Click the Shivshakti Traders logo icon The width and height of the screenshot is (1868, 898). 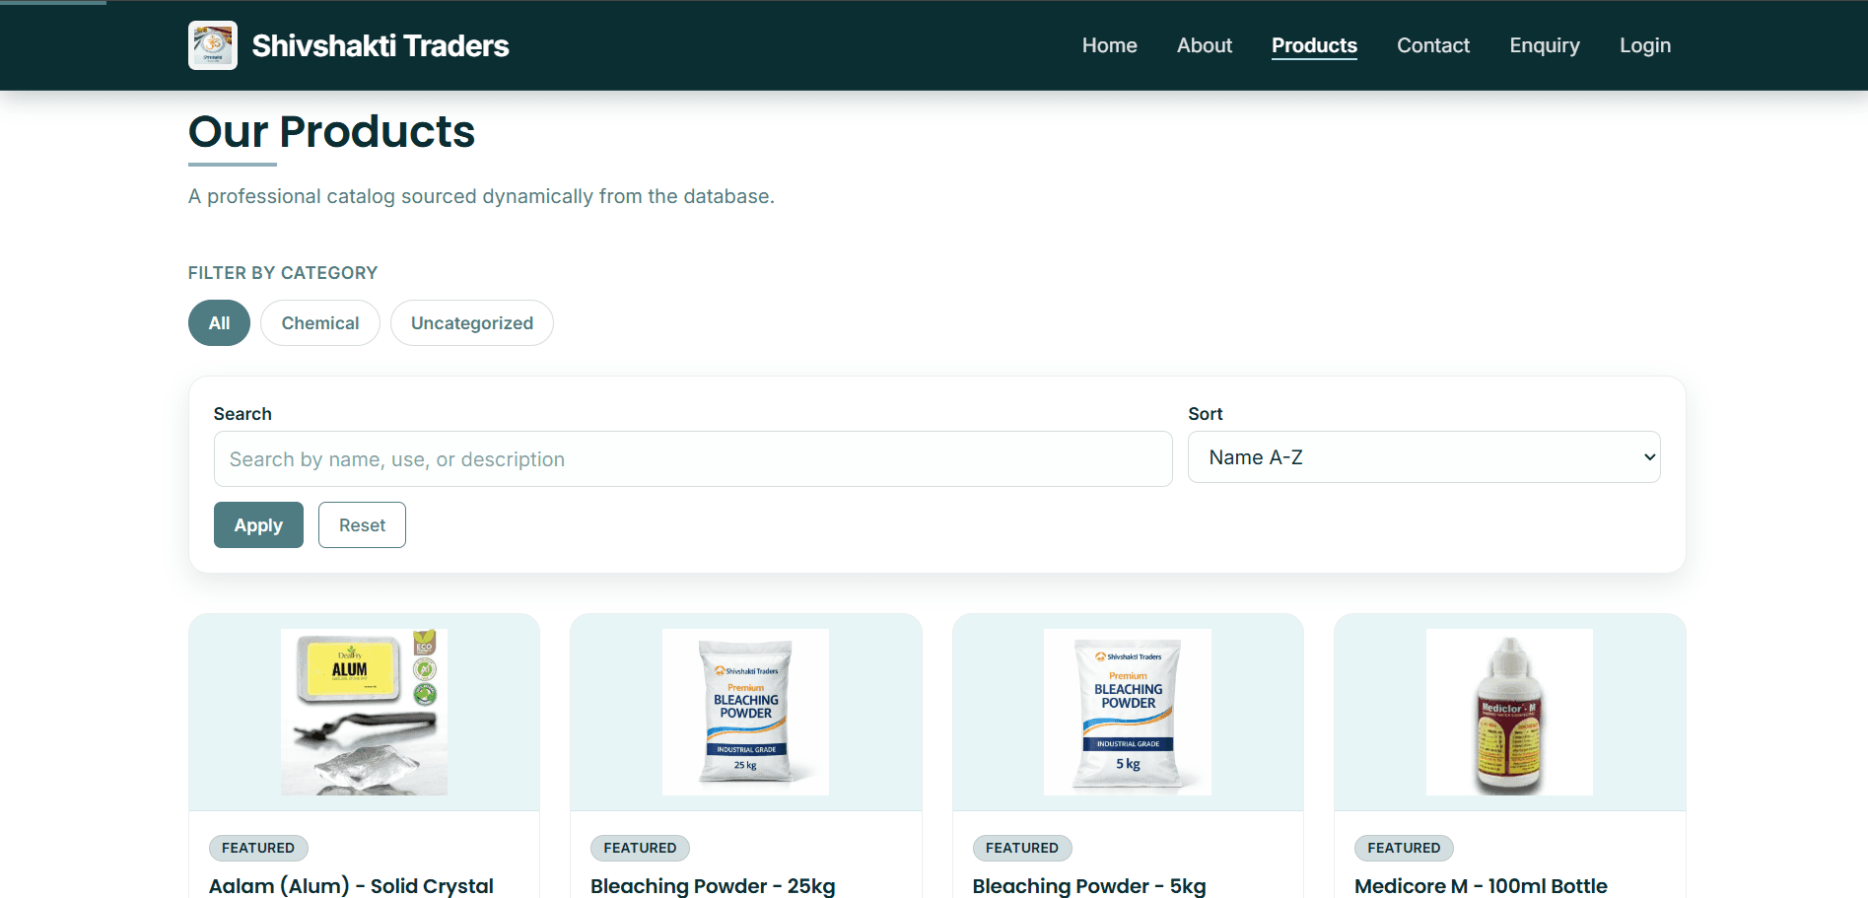(x=212, y=45)
